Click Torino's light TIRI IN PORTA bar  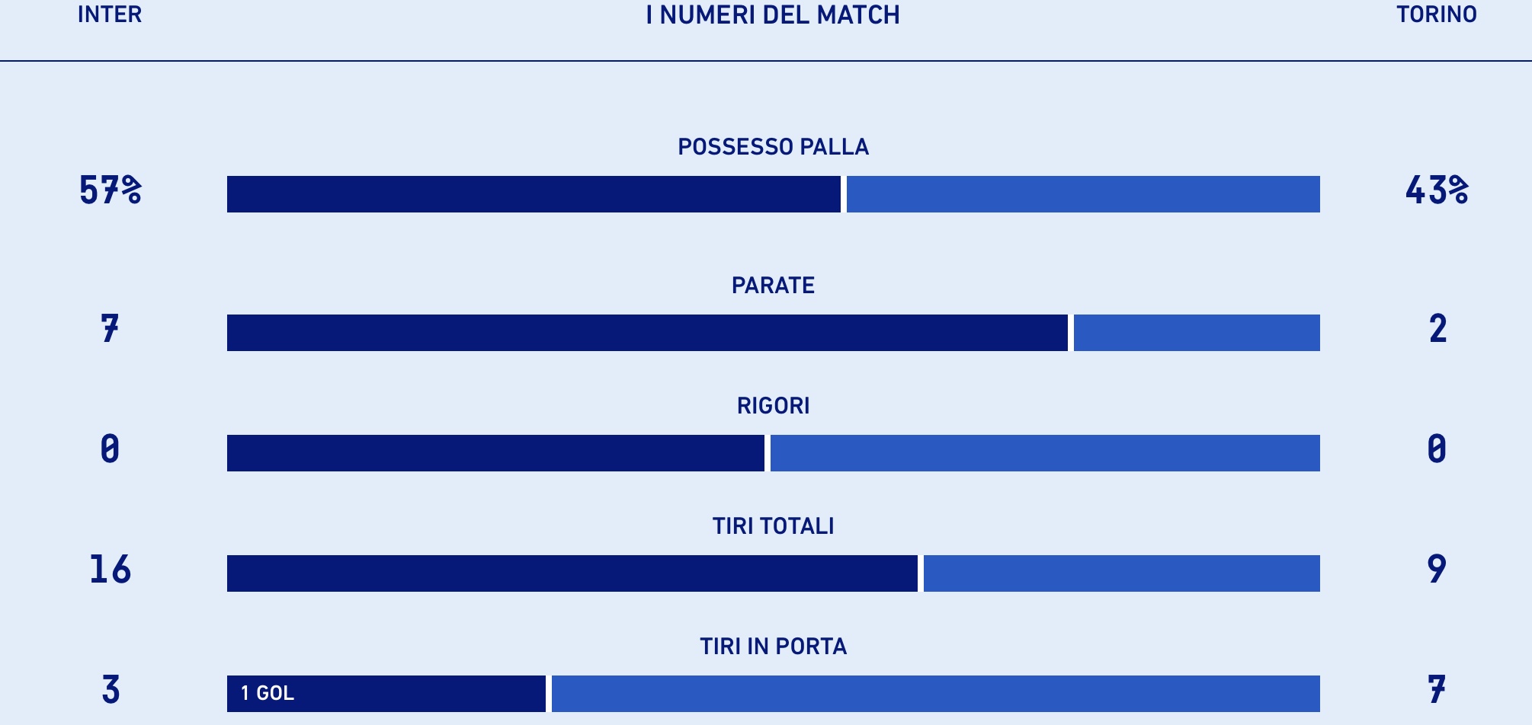(936, 694)
